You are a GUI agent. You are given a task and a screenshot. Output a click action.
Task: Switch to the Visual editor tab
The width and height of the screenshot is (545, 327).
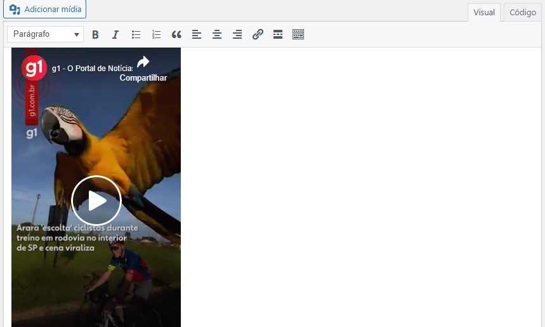pyautogui.click(x=484, y=13)
